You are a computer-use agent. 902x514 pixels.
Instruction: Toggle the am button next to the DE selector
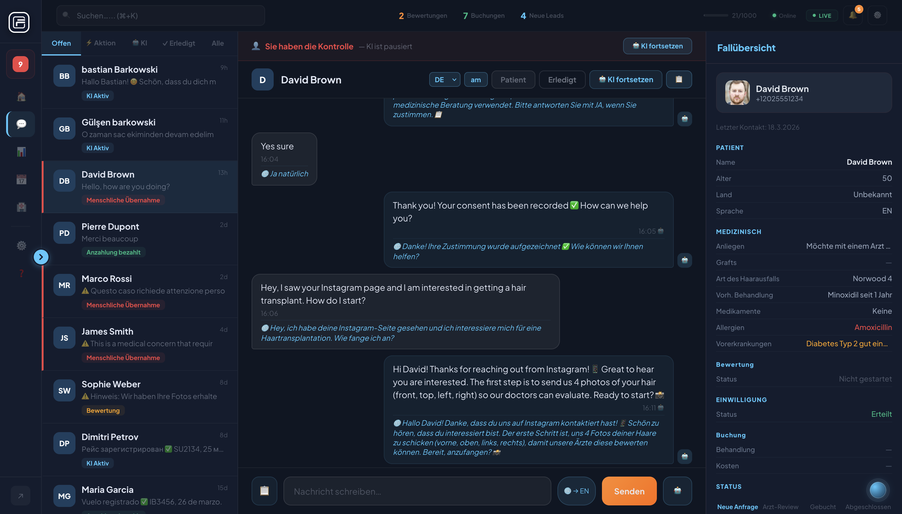tap(476, 79)
